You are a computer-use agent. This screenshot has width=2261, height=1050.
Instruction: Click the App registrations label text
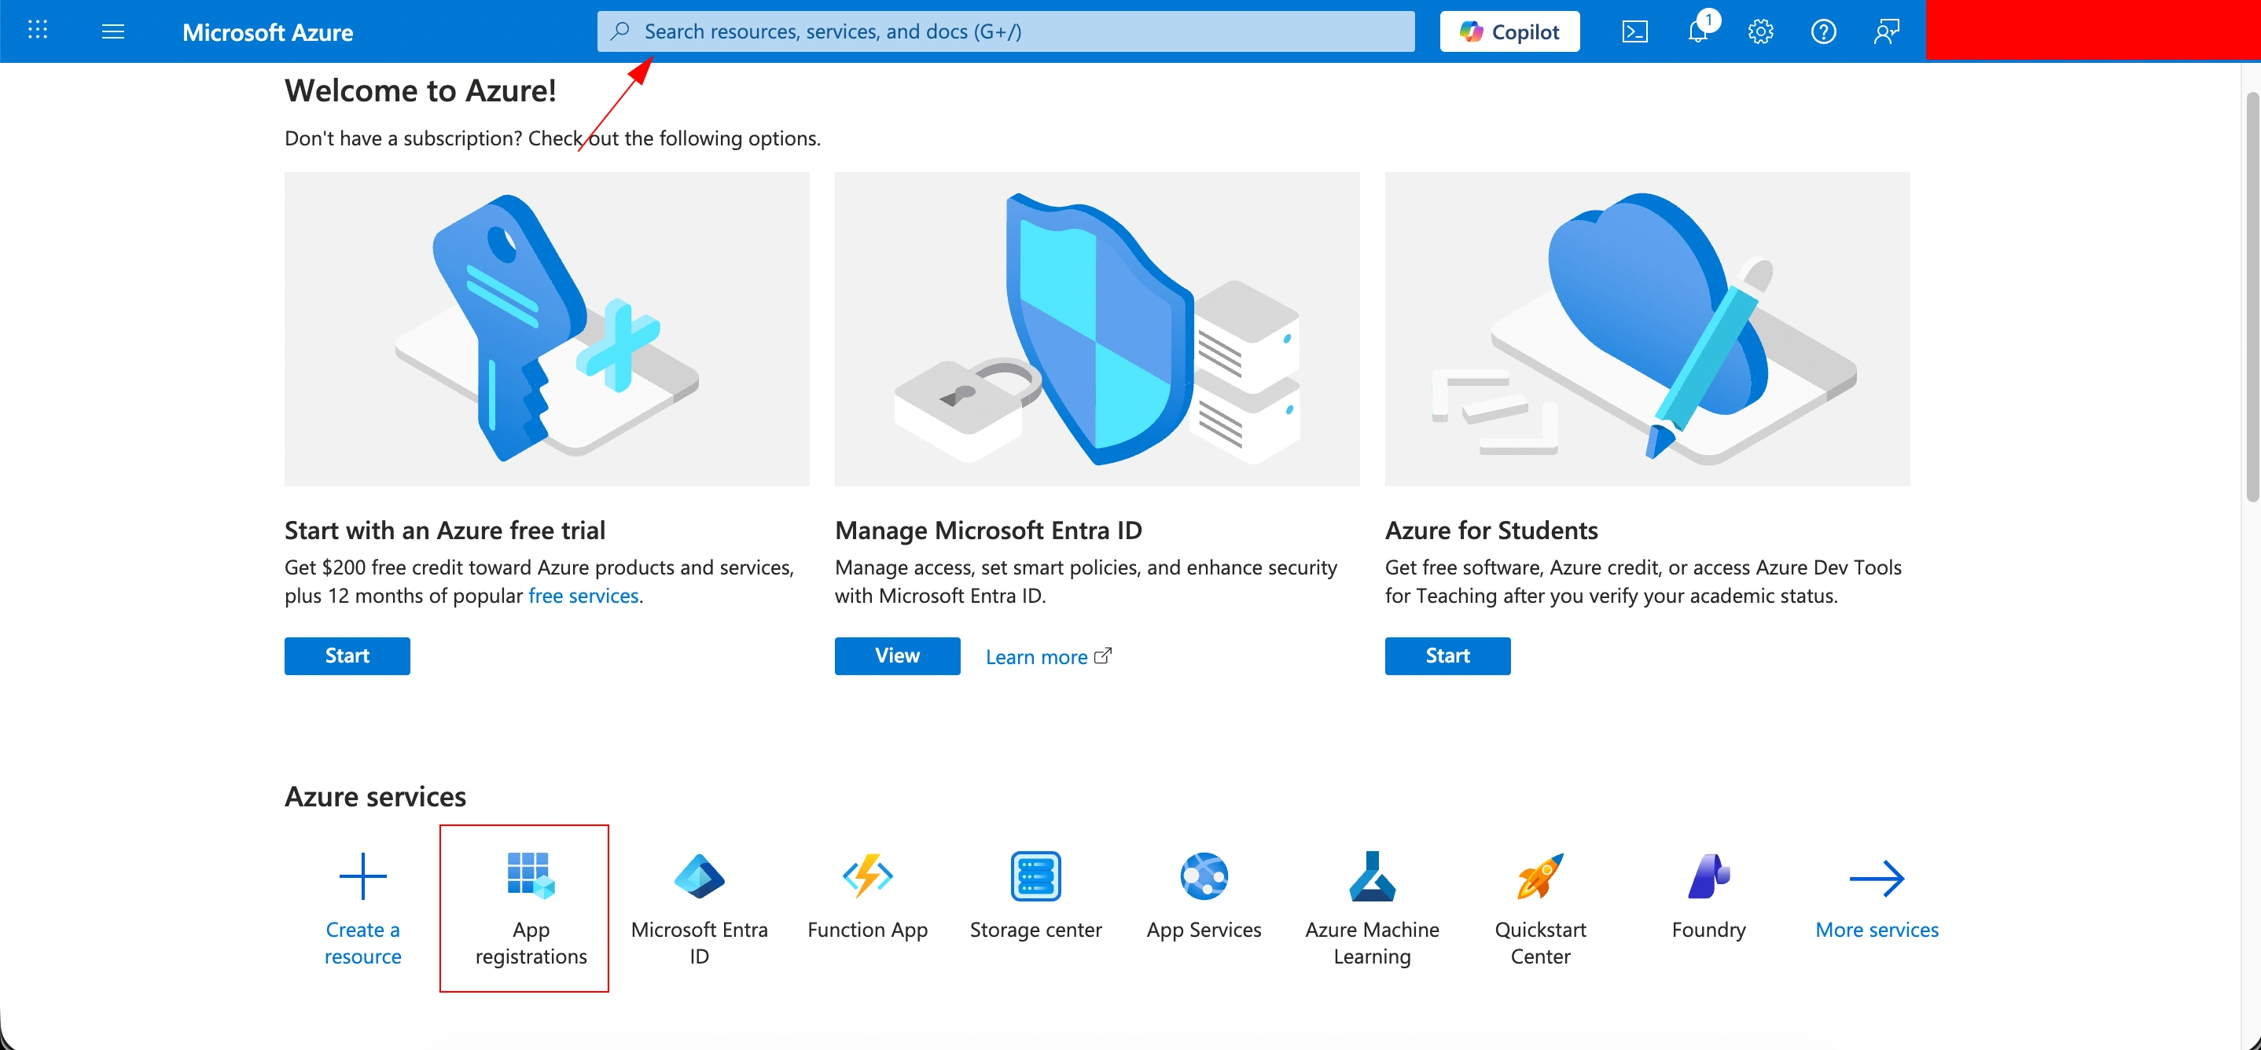coord(531,943)
